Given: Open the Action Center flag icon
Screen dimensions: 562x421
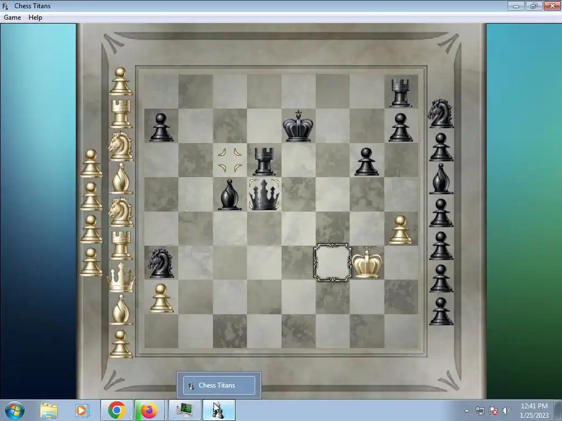Looking at the screenshot, I should point(493,411).
